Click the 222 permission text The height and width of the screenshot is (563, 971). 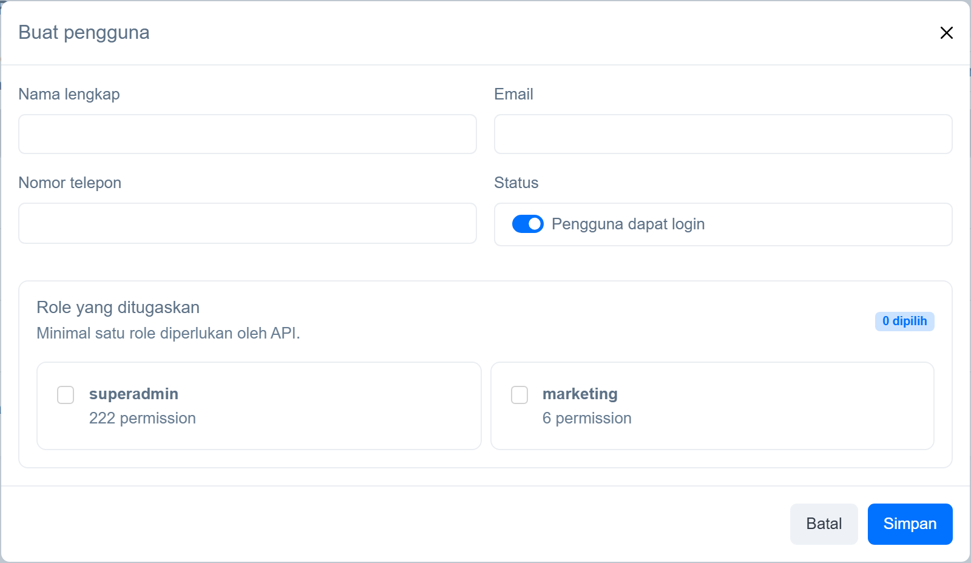143,418
